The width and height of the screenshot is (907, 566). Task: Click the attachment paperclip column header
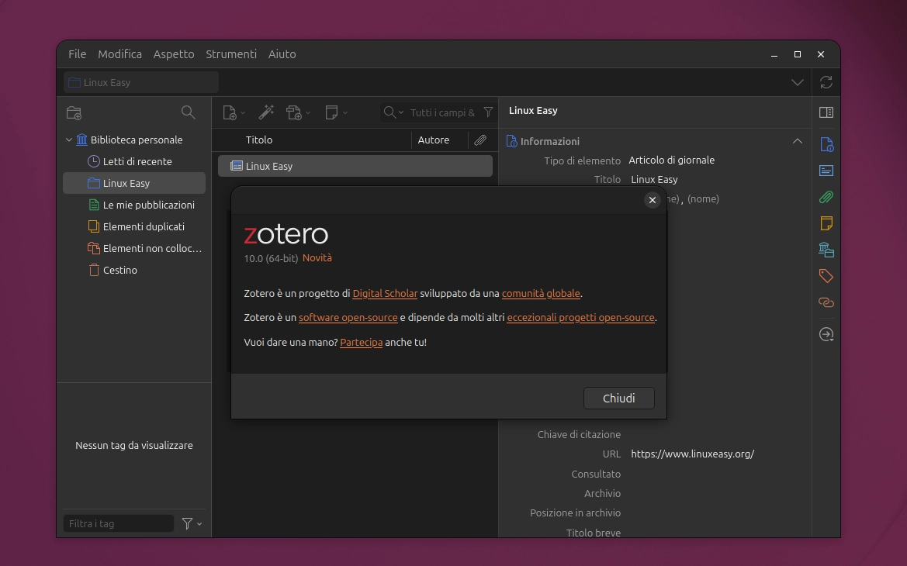coord(480,140)
